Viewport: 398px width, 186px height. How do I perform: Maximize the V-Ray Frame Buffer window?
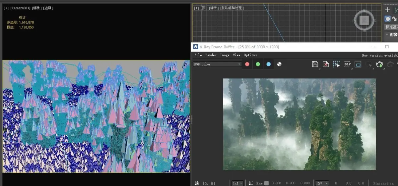(387, 47)
